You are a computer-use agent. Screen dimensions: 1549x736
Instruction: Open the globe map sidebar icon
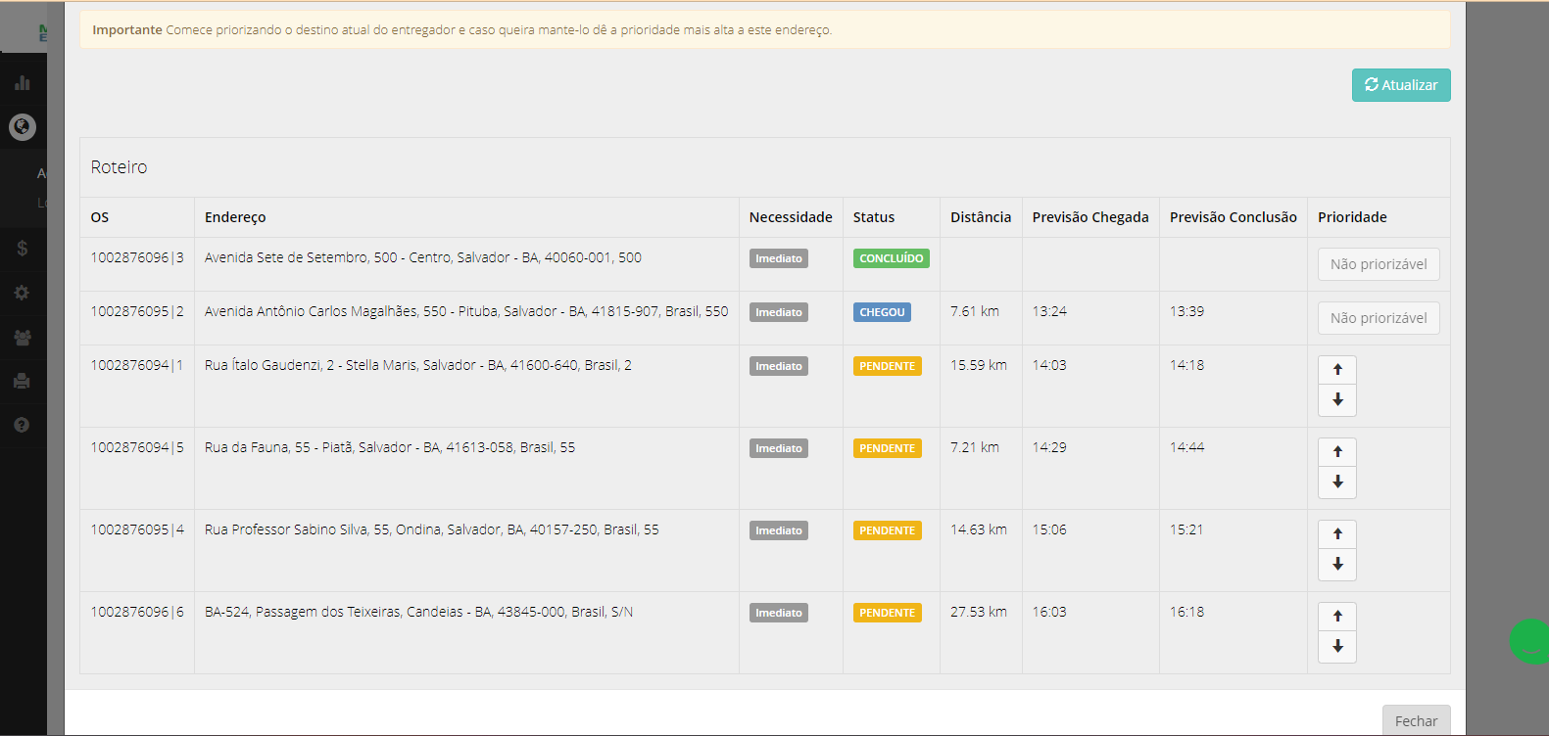[x=23, y=127]
